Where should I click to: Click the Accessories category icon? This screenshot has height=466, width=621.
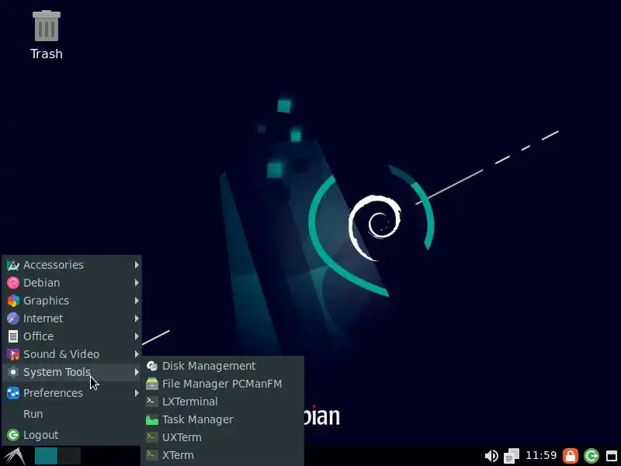[13, 265]
